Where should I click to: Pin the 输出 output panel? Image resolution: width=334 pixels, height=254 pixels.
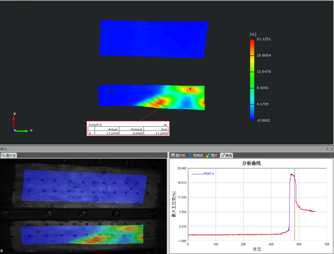[x=328, y=149]
